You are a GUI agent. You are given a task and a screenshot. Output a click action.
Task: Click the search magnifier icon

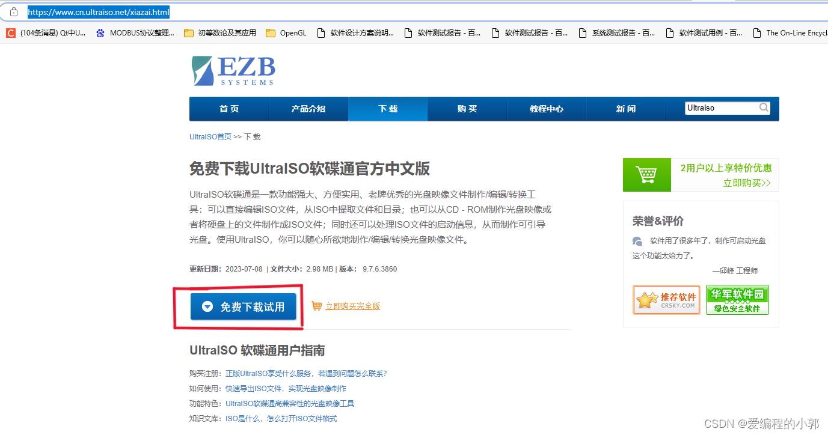point(764,108)
